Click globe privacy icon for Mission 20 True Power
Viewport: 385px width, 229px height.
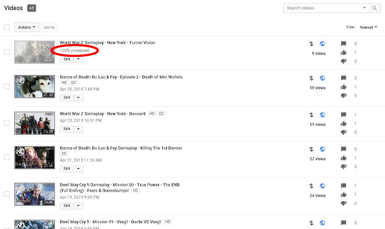[322, 186]
